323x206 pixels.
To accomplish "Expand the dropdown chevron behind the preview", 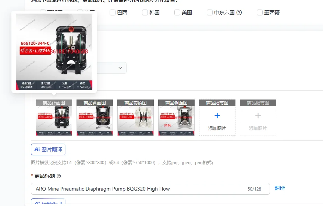I will (x=120, y=68).
